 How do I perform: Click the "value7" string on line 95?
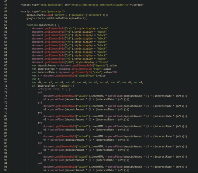click(83, 167)
